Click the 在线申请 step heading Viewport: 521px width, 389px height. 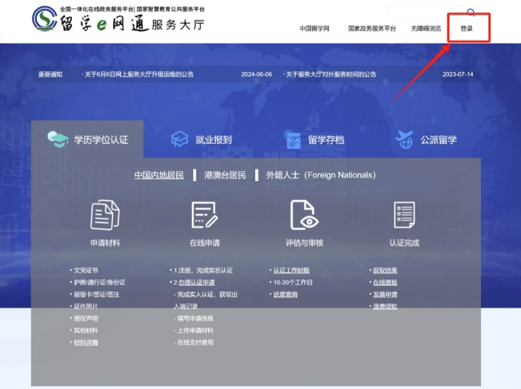(x=205, y=243)
